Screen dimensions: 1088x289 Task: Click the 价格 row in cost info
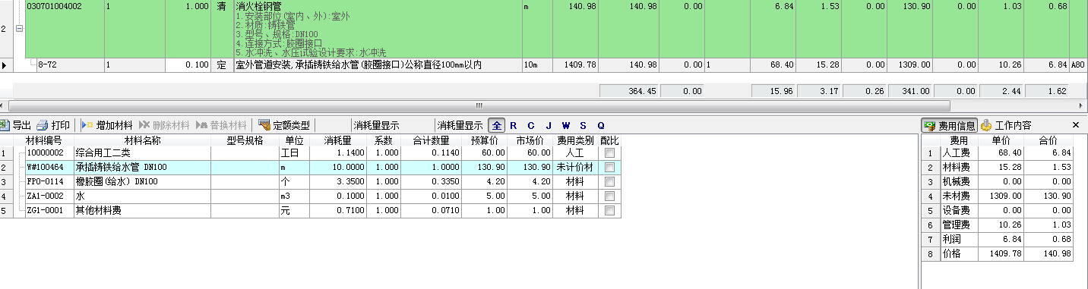998,254
